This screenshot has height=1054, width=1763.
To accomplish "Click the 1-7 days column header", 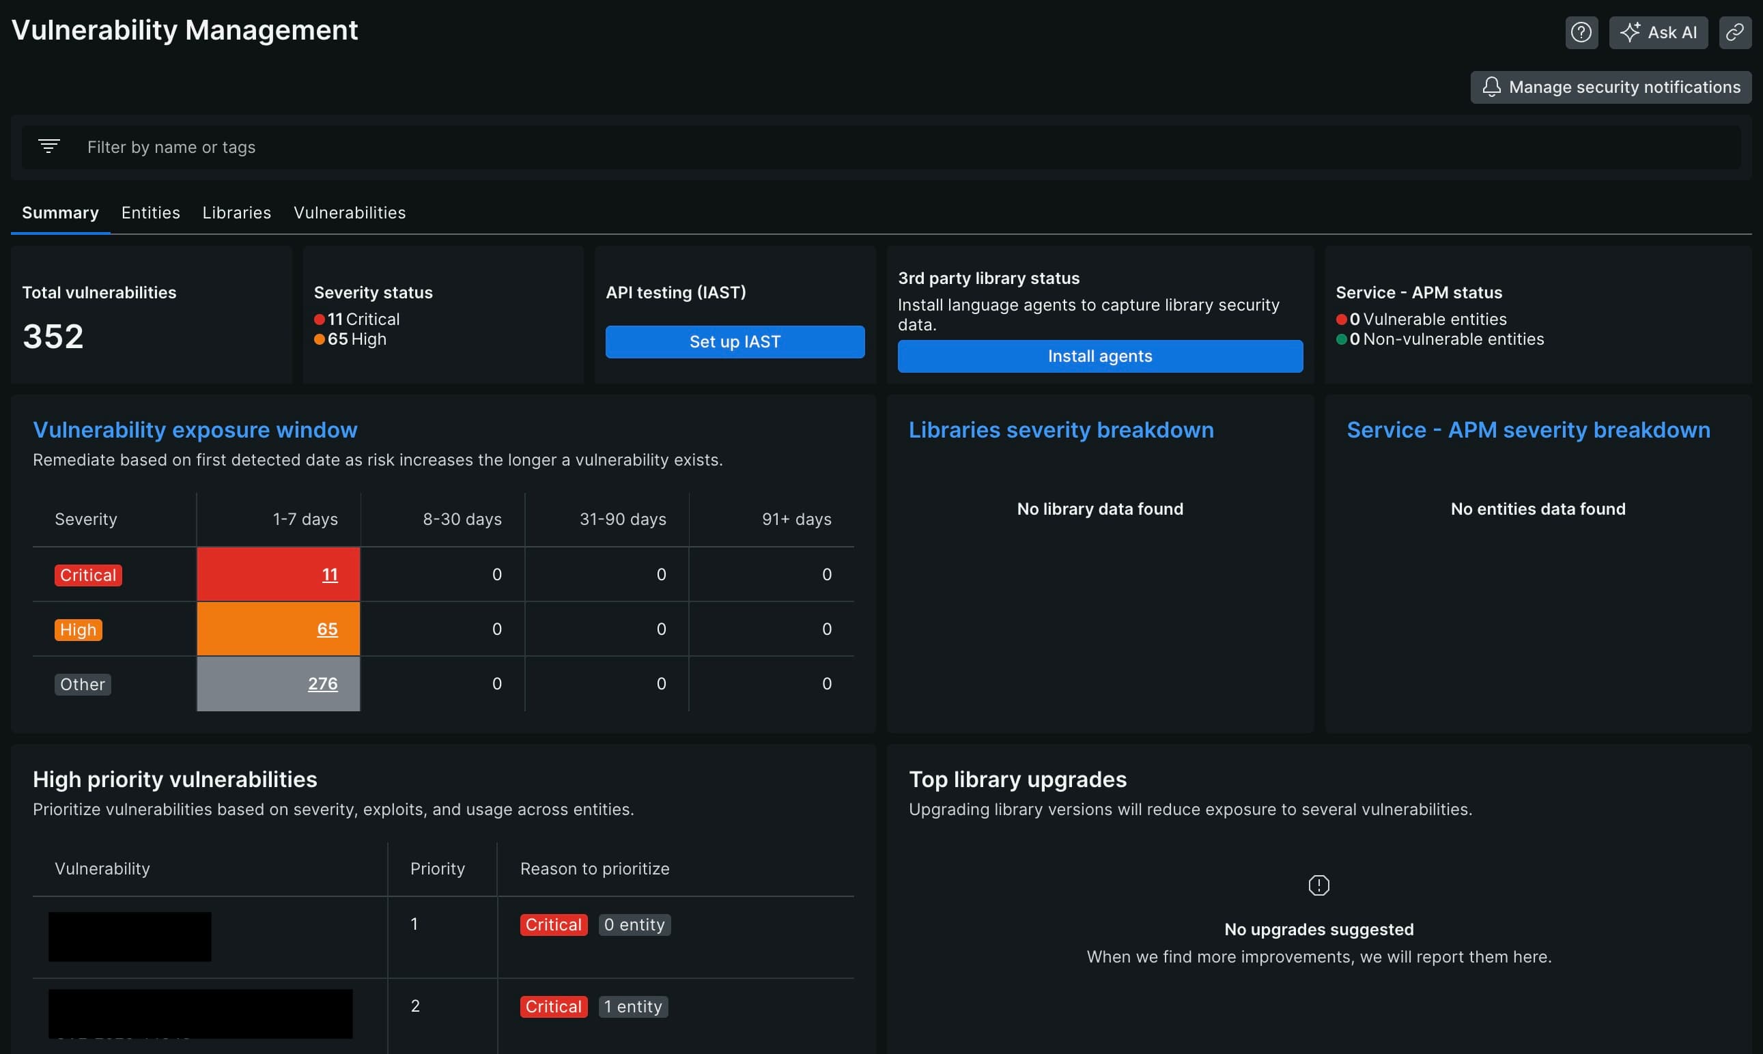I will [x=305, y=519].
